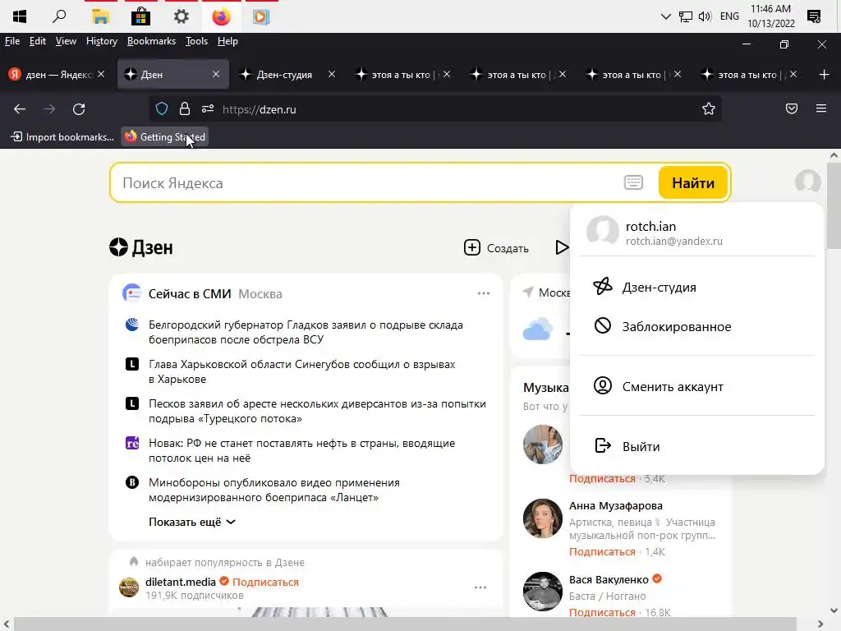Open the rotch.ian account profile entry
Viewport: 841px width, 631px height.
pyautogui.click(x=696, y=231)
